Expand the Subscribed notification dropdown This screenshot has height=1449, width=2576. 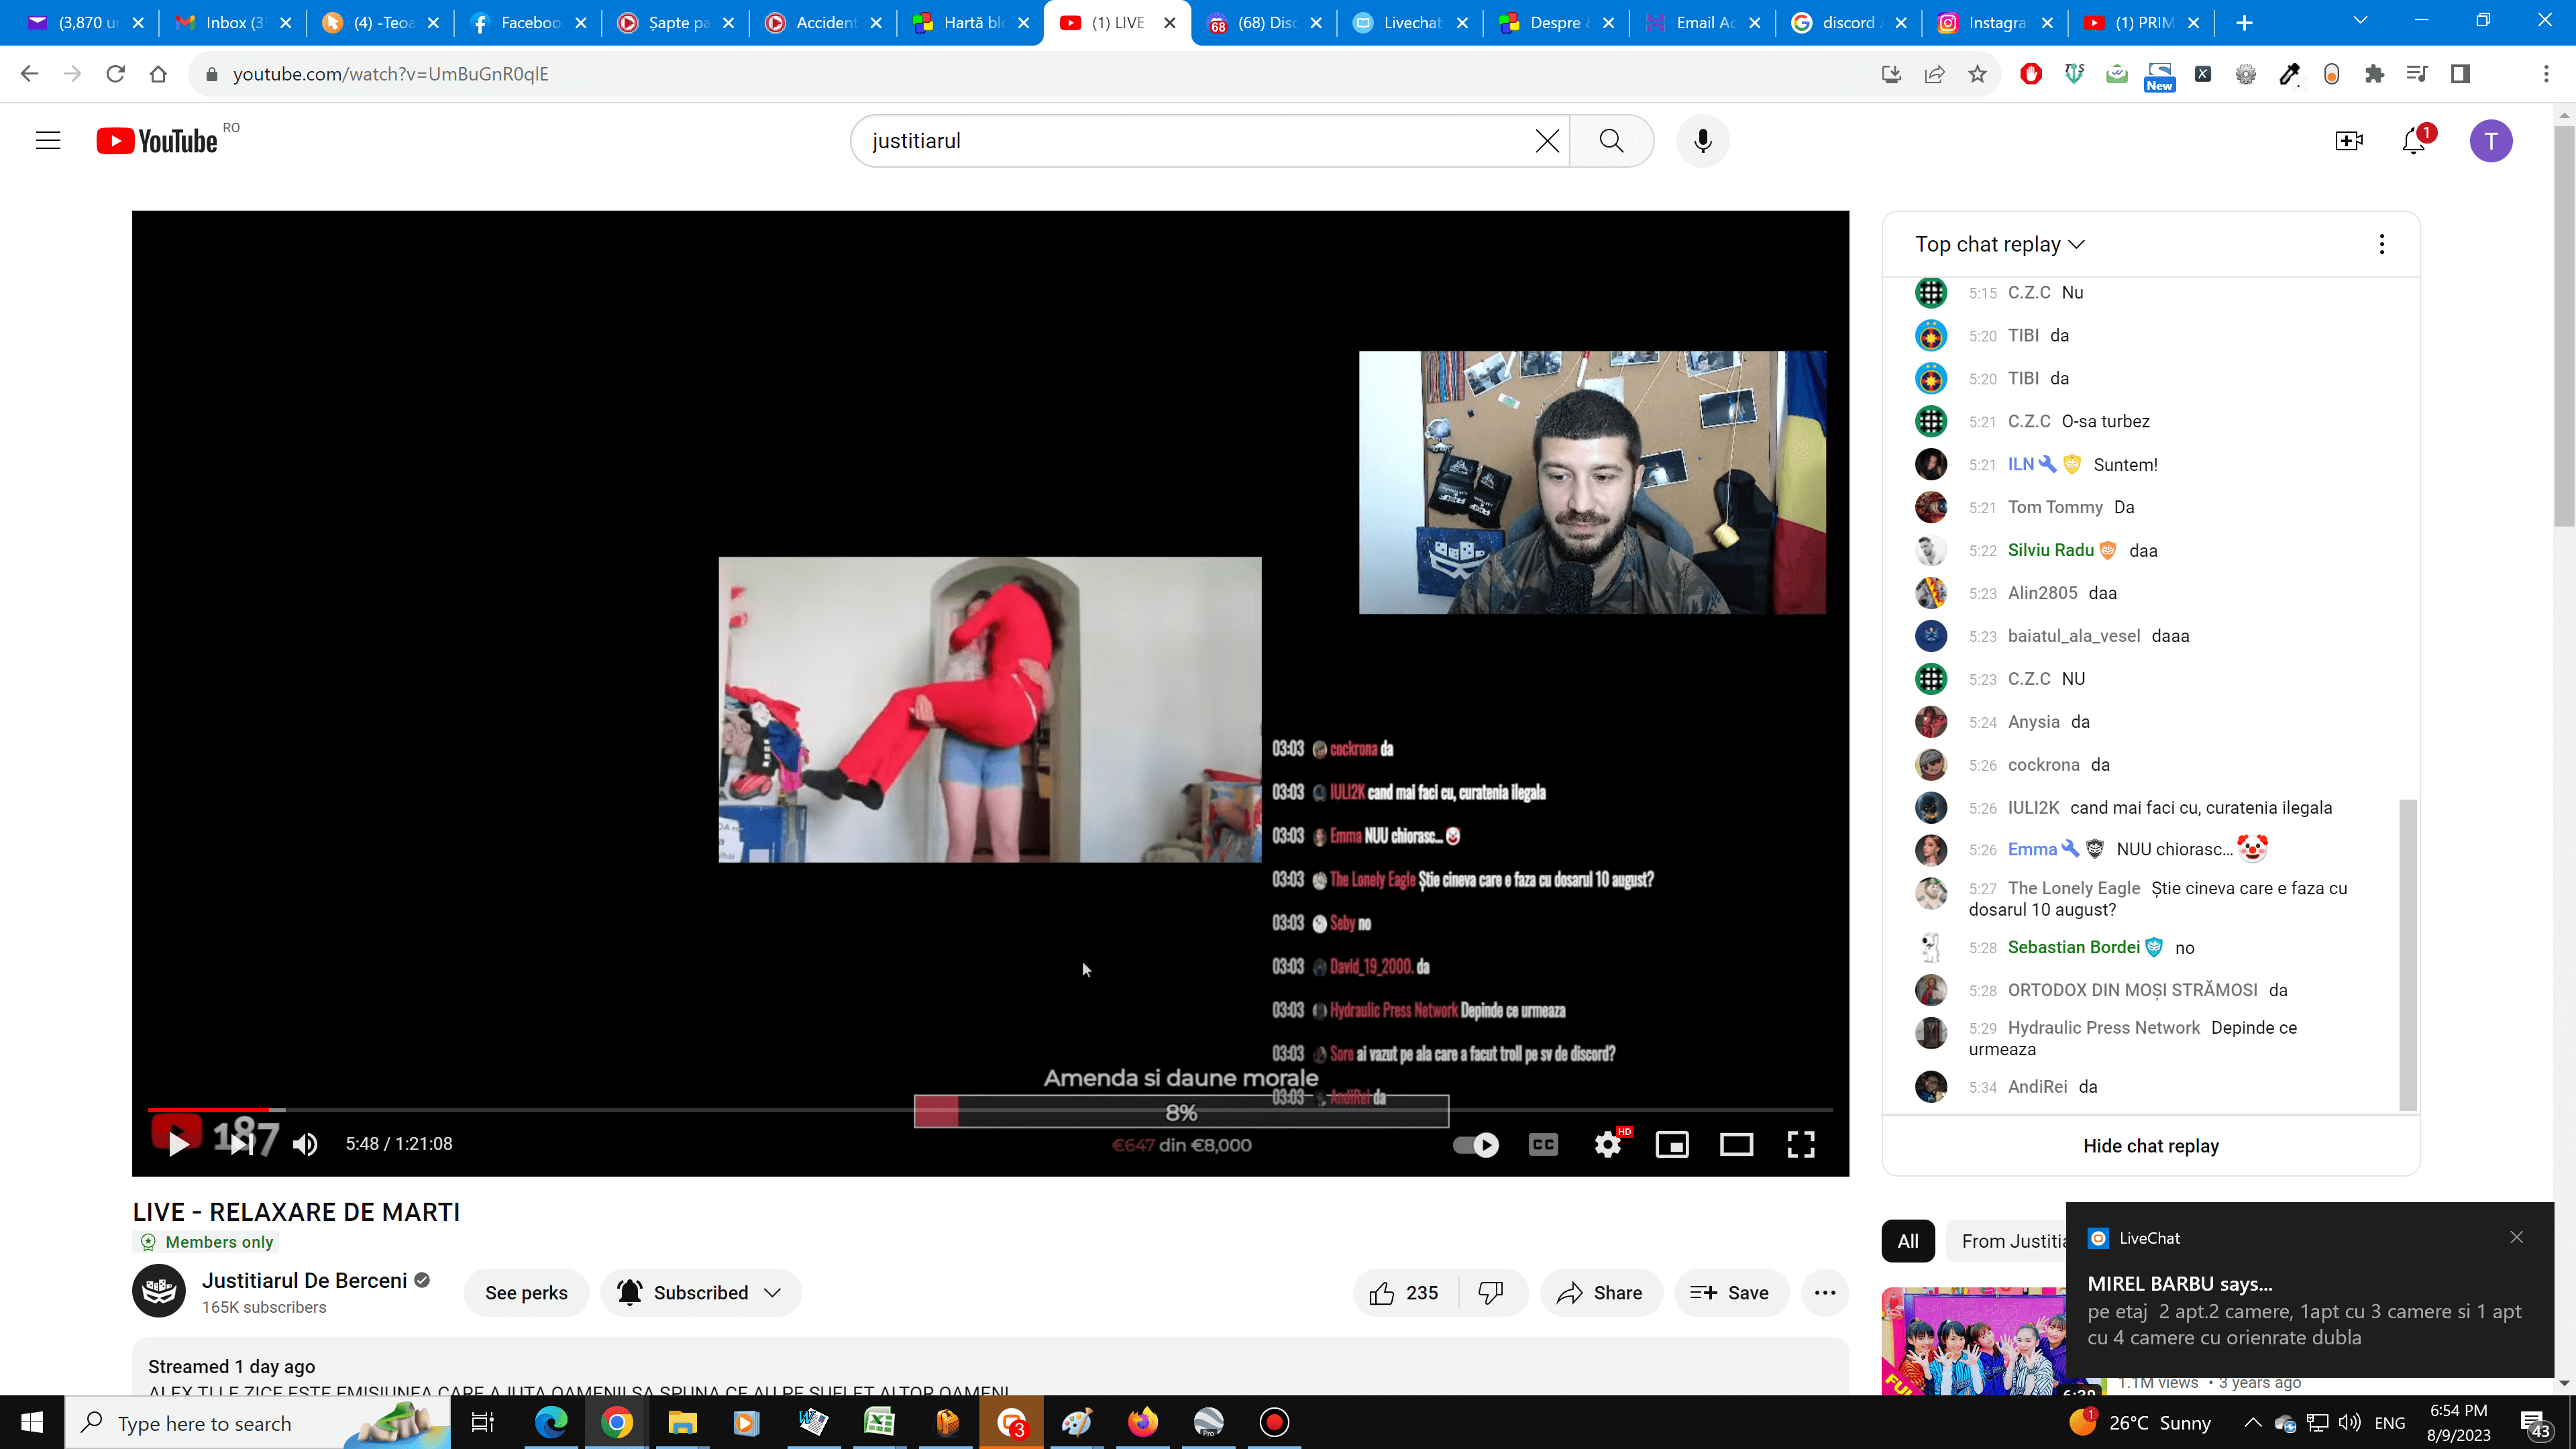click(700, 1293)
